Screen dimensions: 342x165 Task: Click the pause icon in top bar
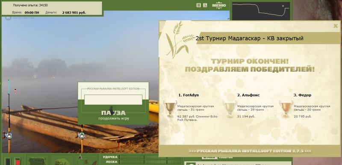click(x=198, y=5)
